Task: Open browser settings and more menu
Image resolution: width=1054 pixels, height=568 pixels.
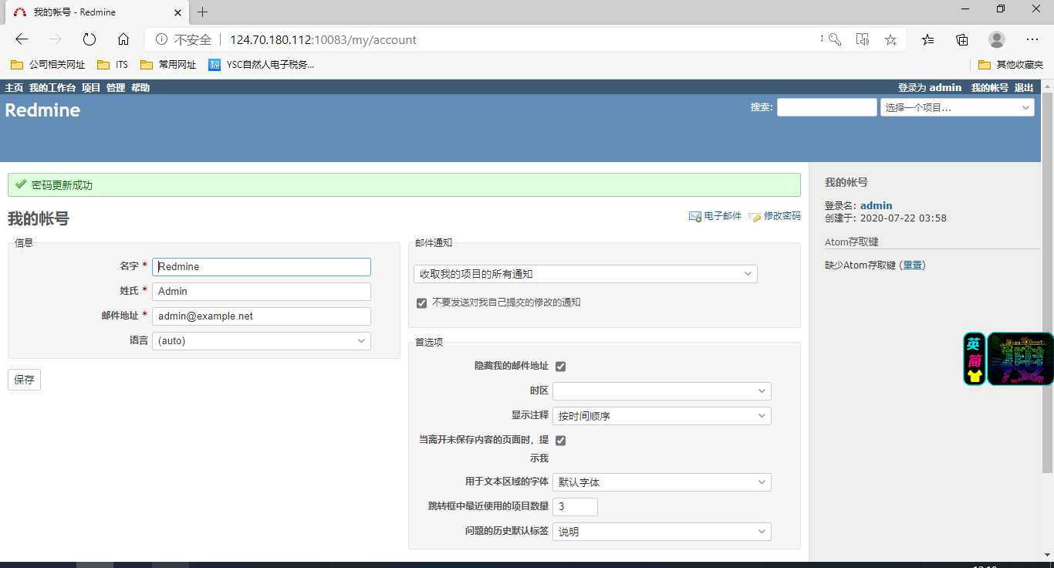Action: pos(1032,39)
